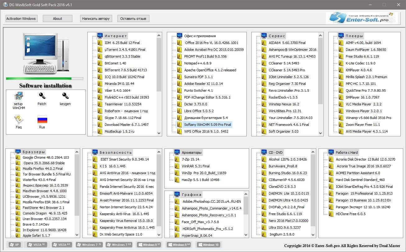Click the monitor icon beside Архиваторы
This screenshot has width=406, height=252.
point(177,152)
